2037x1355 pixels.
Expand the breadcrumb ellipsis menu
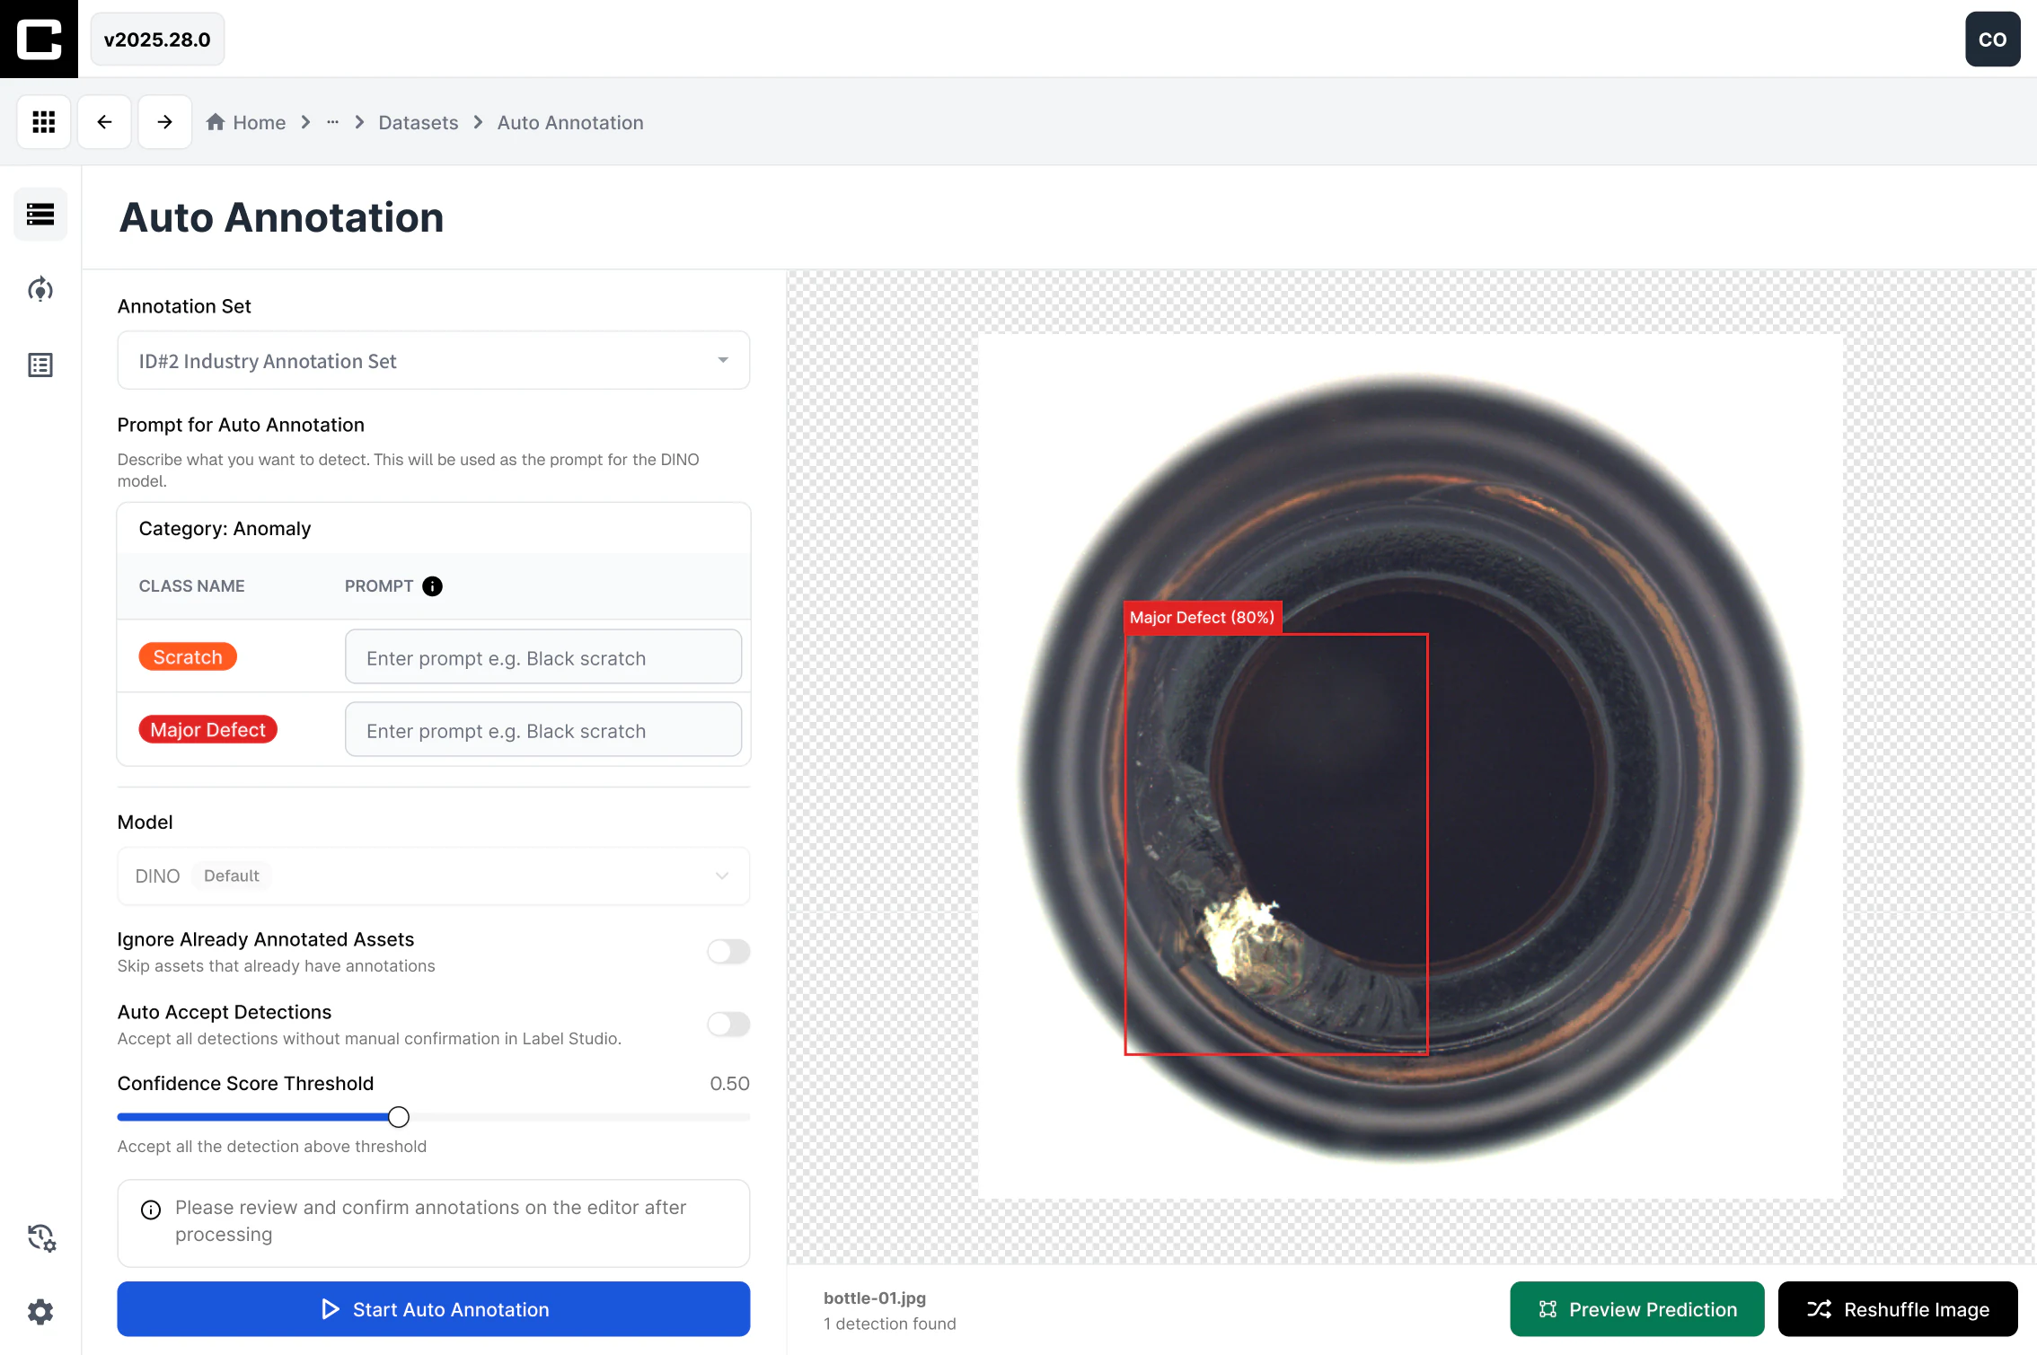pyautogui.click(x=332, y=122)
